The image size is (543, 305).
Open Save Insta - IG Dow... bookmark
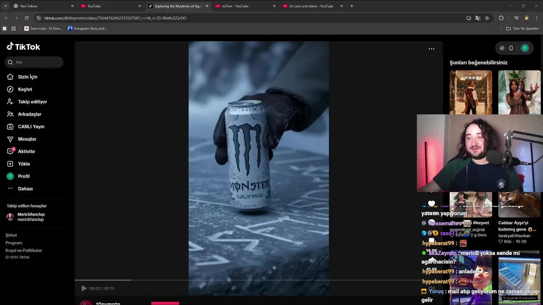(x=43, y=28)
